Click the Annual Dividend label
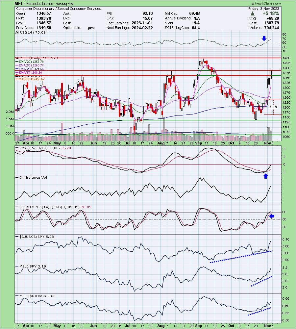 click(x=178, y=18)
